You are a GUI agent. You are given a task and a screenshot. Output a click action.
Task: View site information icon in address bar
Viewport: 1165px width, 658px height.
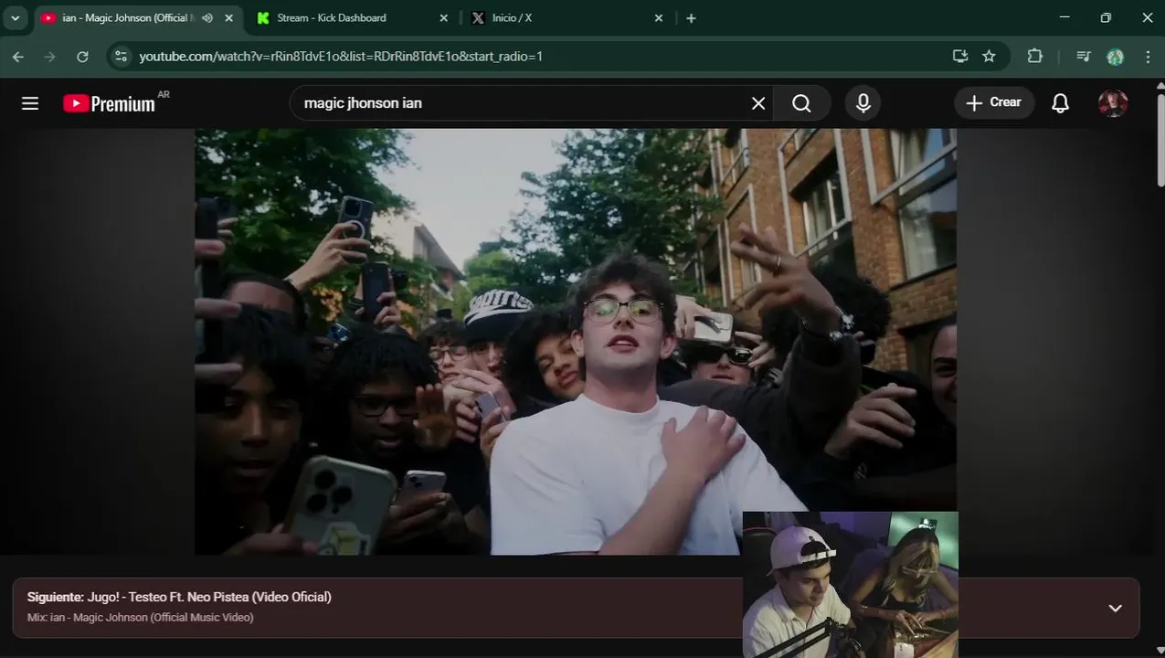120,57
